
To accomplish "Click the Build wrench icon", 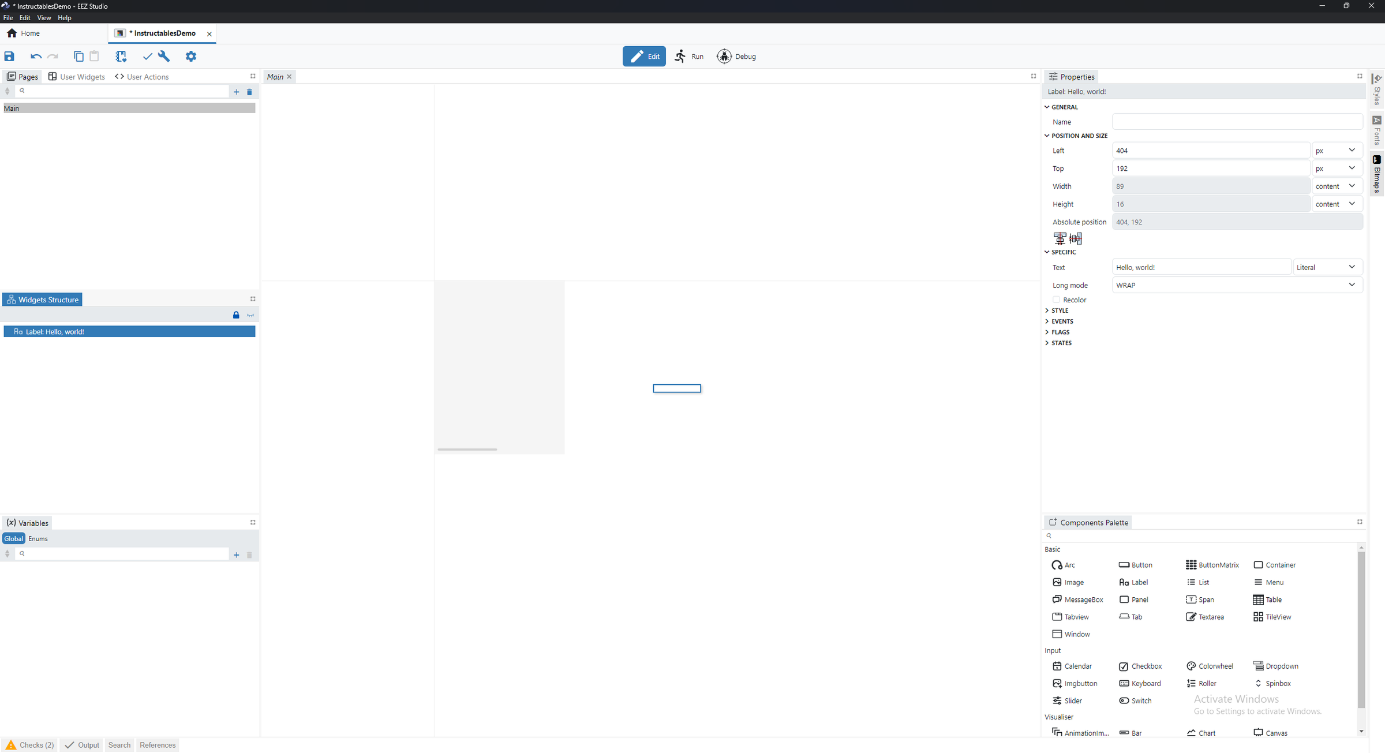I will pyautogui.click(x=164, y=56).
